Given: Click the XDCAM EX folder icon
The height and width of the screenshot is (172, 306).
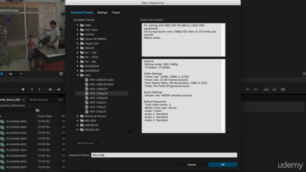Looking at the screenshot, I should pos(82,125).
